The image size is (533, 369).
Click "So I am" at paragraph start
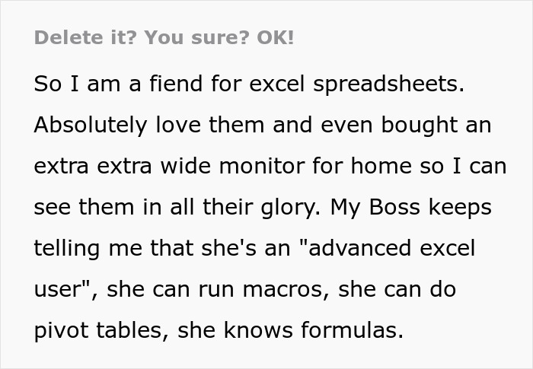pos(69,84)
